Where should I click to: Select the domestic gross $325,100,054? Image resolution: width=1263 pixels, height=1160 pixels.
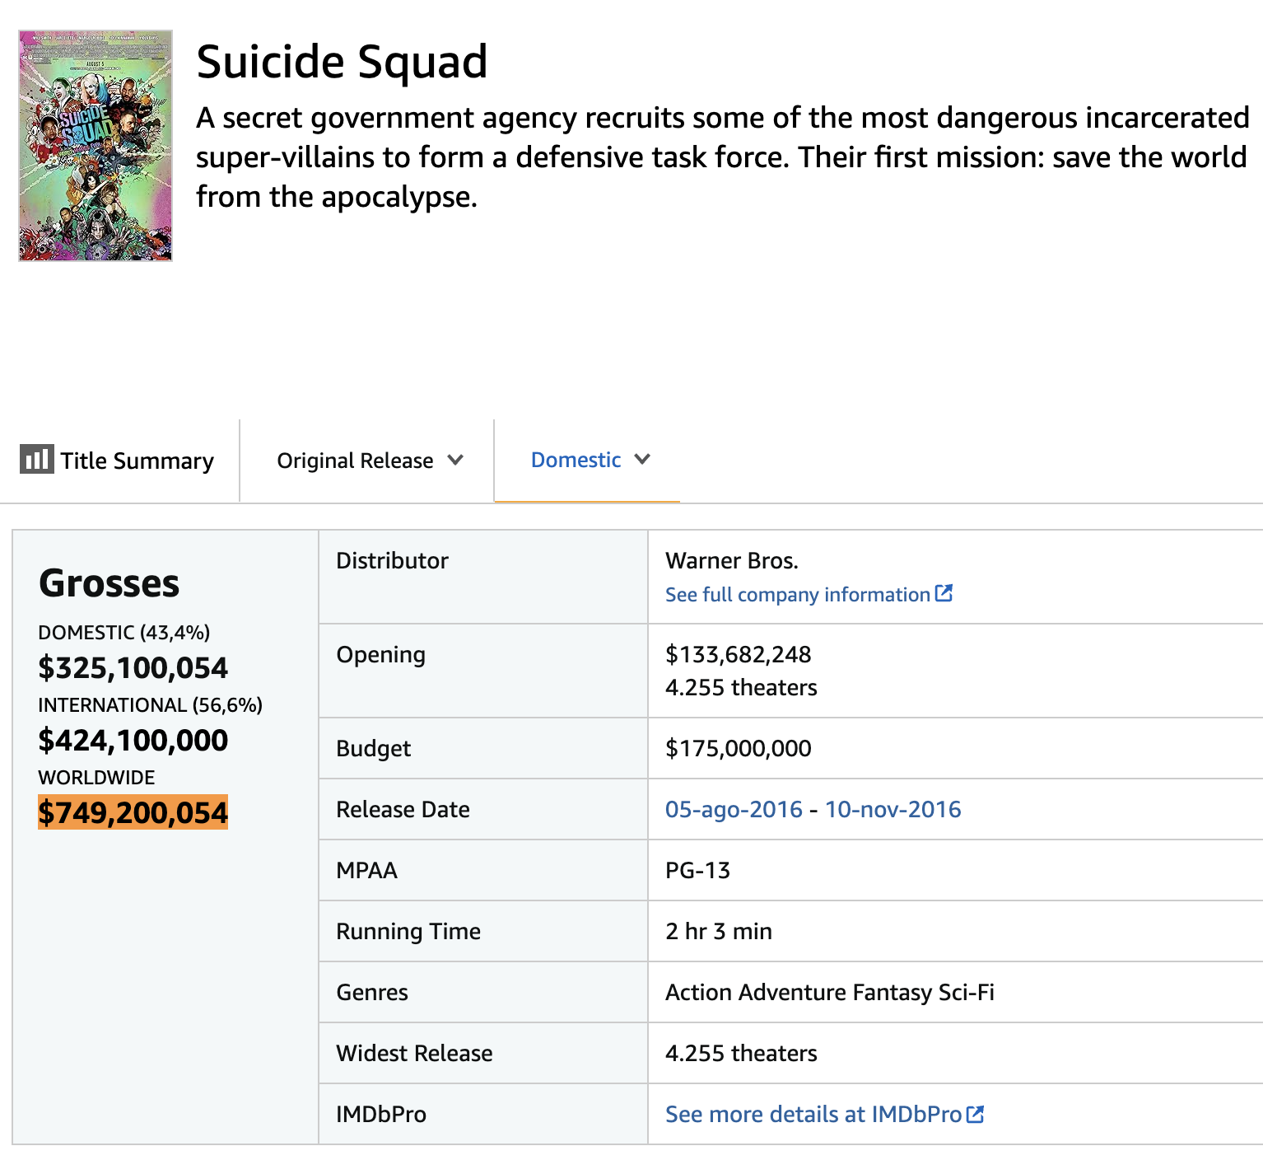point(133,668)
